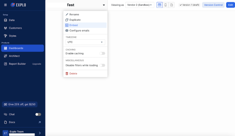This screenshot has height=136, width=235.
Task: Click Give 25% off referral banner
Action: pyautogui.click(x=19, y=104)
